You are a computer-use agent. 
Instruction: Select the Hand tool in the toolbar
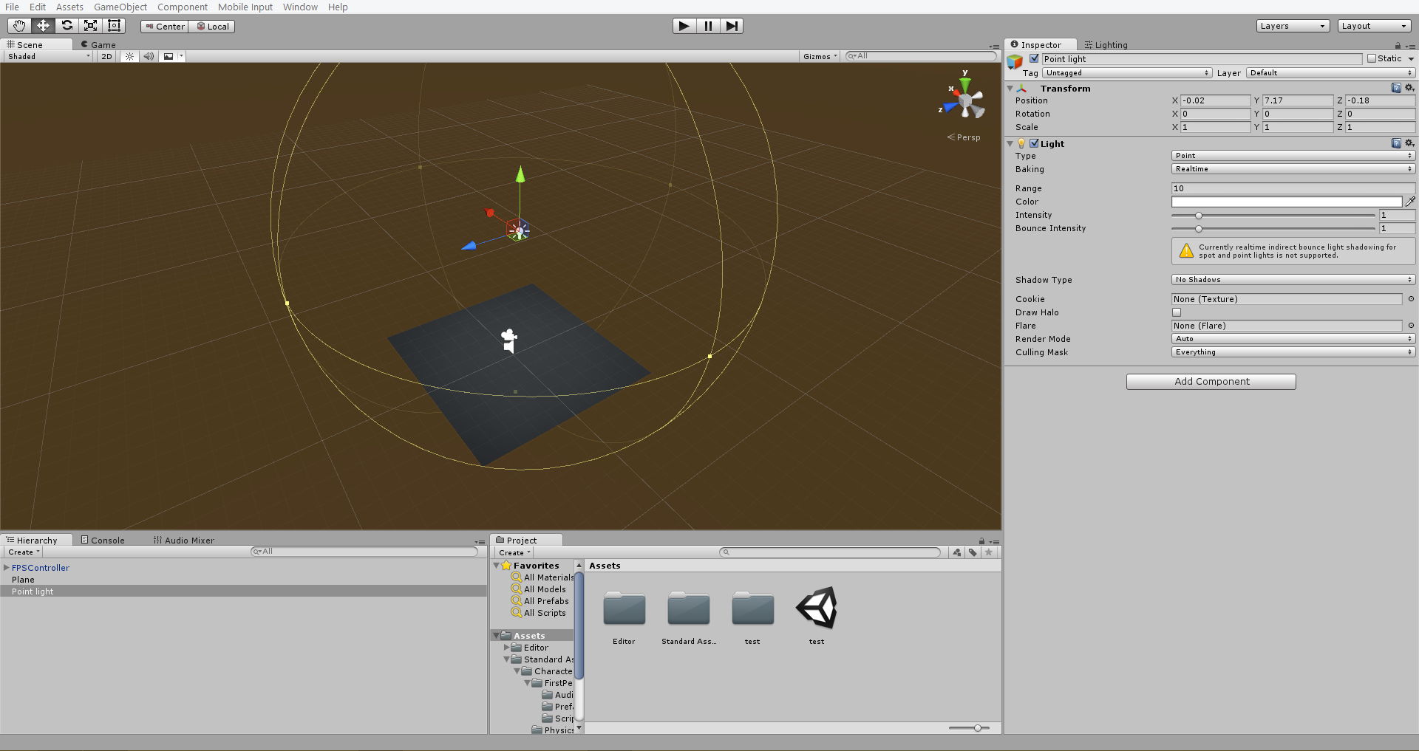(19, 25)
